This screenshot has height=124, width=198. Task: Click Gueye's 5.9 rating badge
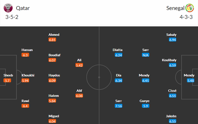pyautogui.click(x=146, y=106)
